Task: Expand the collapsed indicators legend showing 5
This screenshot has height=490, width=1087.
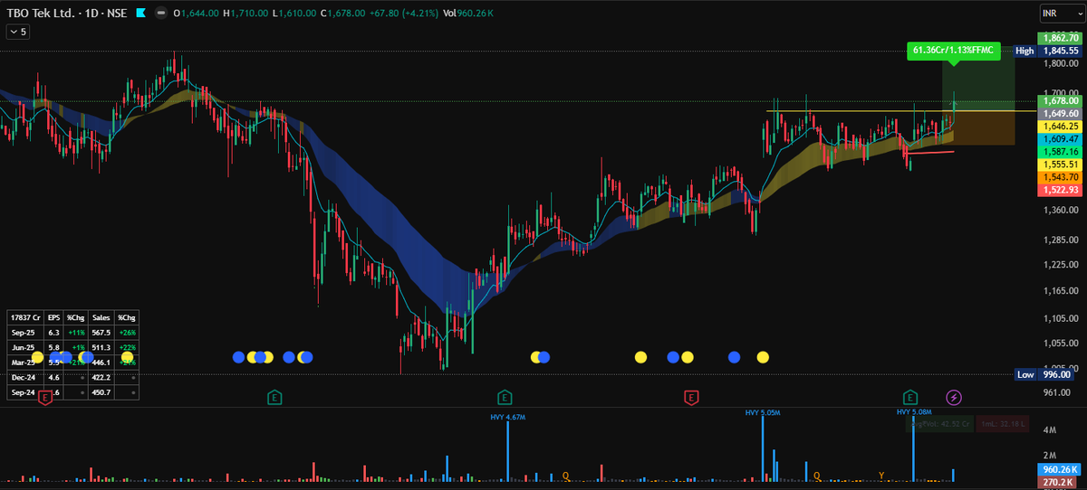Action: (x=18, y=32)
